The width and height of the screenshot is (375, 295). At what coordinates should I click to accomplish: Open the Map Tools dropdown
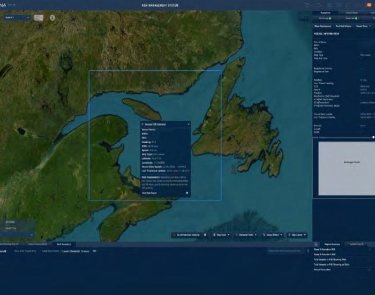221,235
